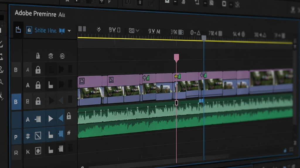Click the waveform settings icon in timeline header

[132, 30]
